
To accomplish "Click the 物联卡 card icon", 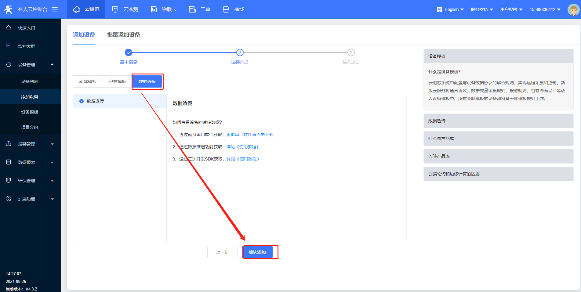I will [154, 9].
